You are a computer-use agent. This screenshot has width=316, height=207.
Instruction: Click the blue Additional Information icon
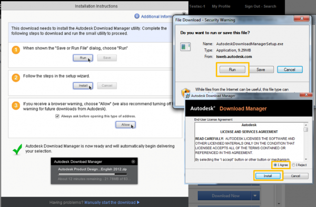pos(137,16)
